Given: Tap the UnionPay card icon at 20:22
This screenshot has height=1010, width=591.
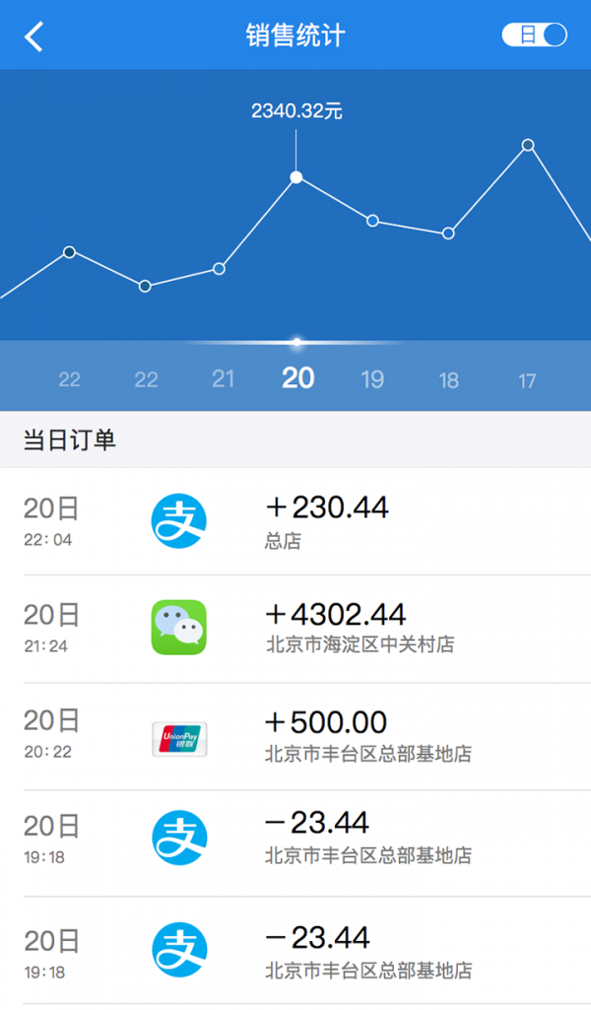Looking at the screenshot, I should click(179, 739).
